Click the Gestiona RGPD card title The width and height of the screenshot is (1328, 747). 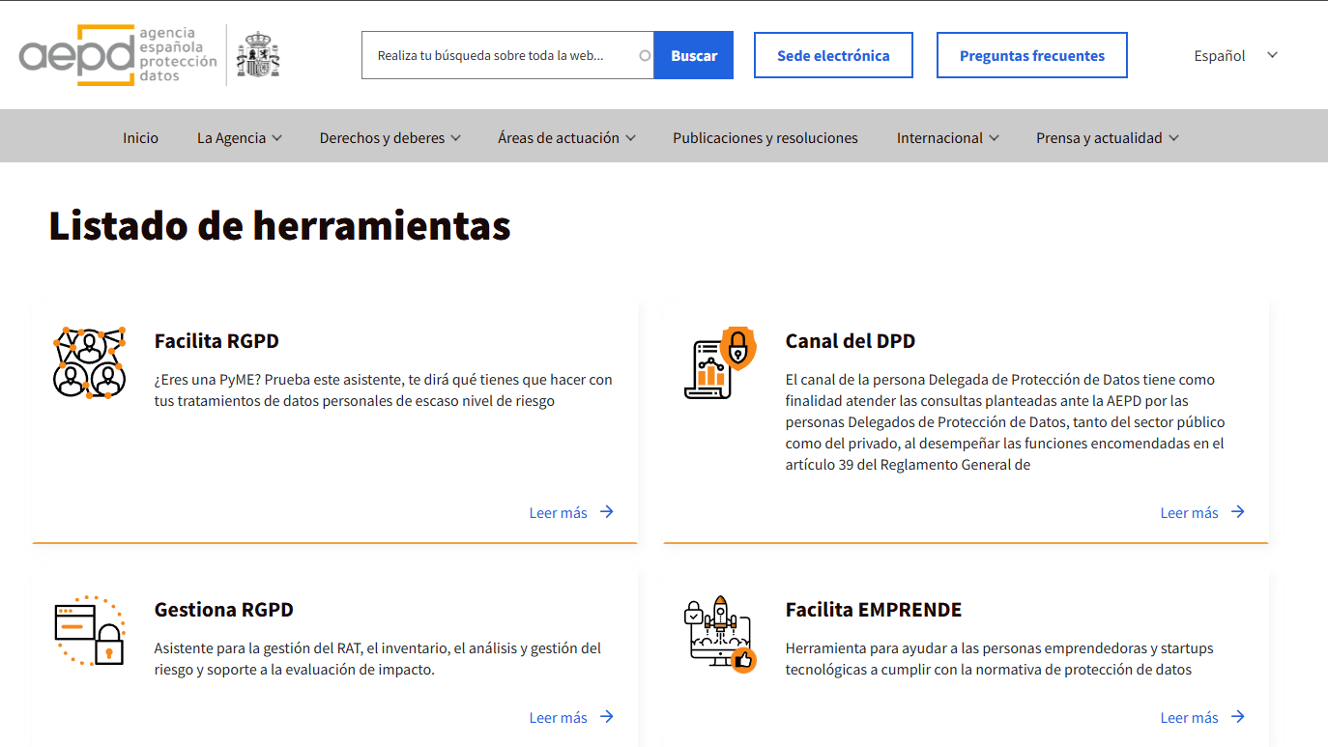(x=224, y=610)
